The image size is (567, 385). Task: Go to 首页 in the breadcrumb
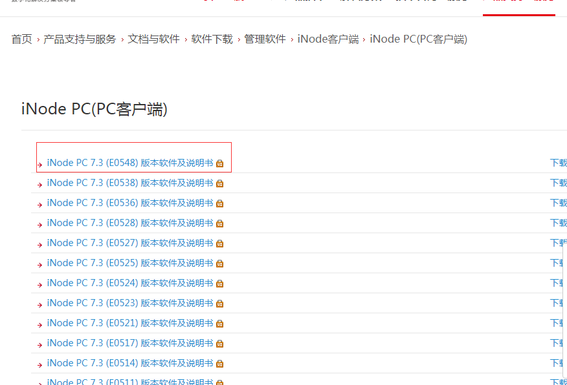(22, 39)
